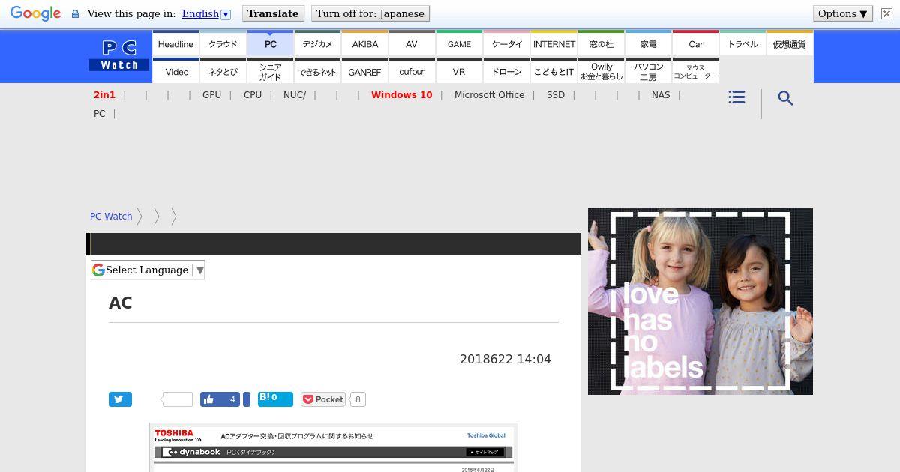The width and height of the screenshot is (900, 472).
Task: Open the ネタとぴ tab
Action: 223,72
